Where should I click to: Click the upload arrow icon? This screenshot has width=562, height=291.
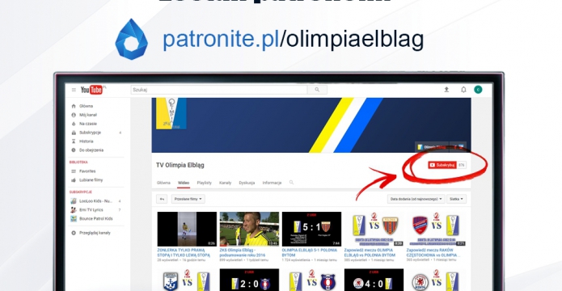(x=446, y=90)
